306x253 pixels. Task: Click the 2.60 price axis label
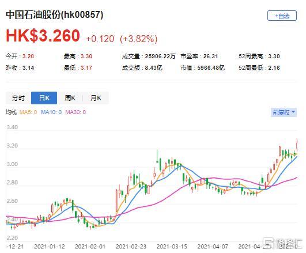click(x=12, y=201)
